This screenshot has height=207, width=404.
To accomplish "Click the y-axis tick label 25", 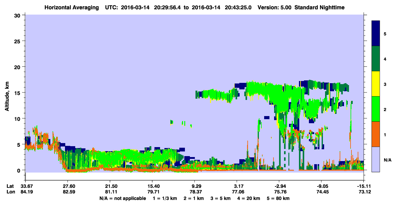I will point(18,41).
